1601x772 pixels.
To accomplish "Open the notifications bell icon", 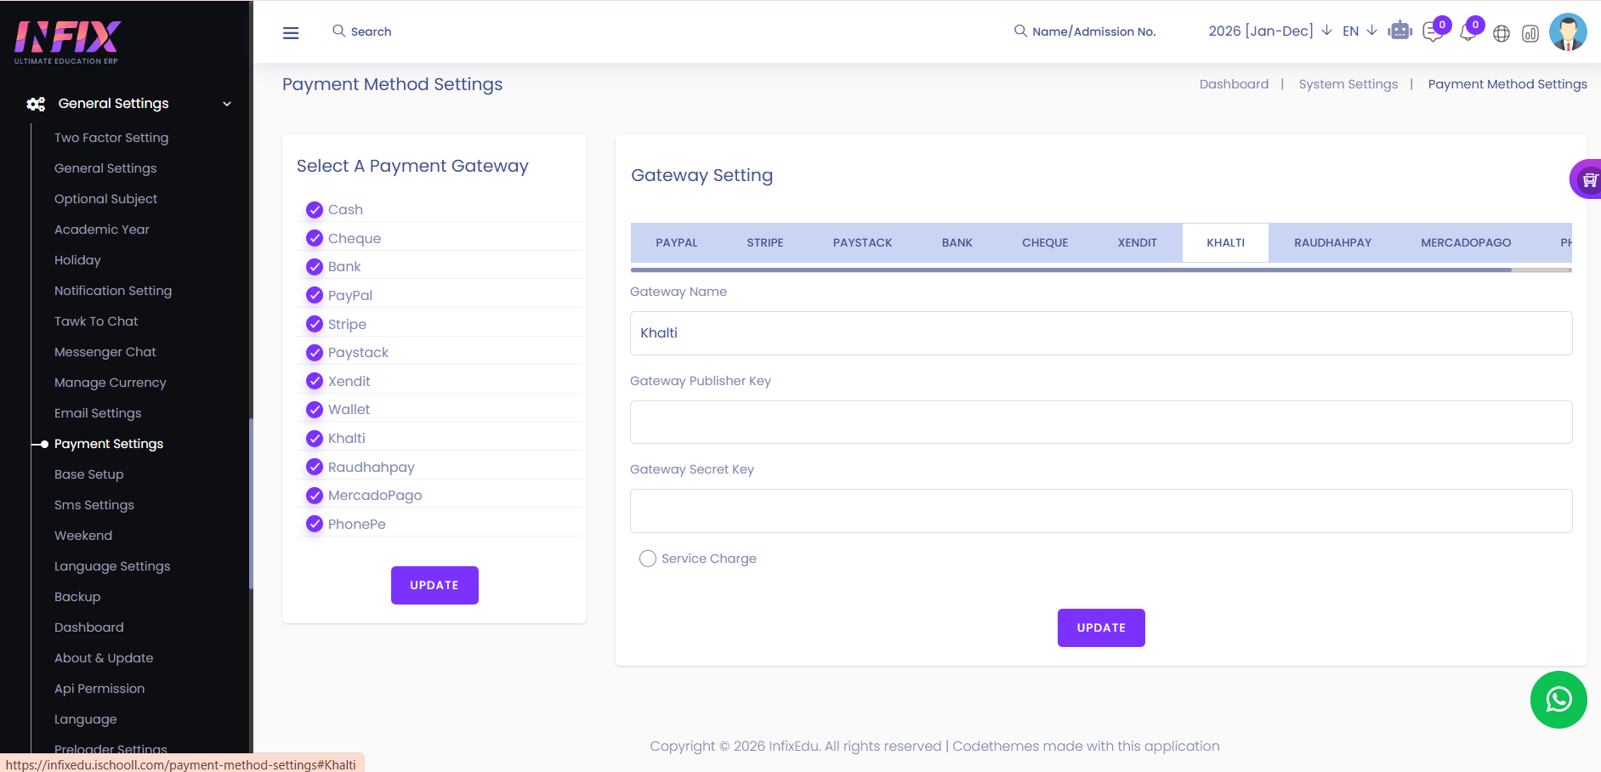I will (x=1468, y=32).
